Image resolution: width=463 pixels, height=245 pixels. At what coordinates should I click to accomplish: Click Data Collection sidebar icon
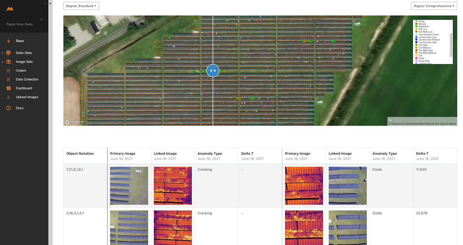click(8, 79)
